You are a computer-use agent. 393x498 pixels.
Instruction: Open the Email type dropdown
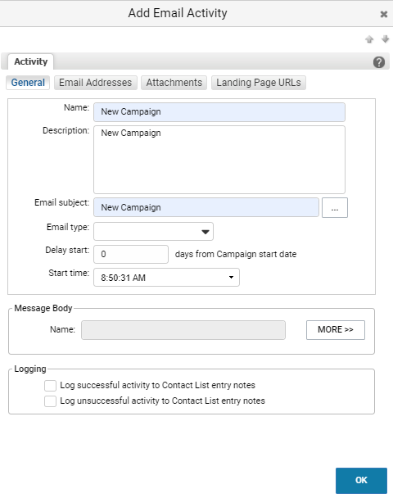153,232
